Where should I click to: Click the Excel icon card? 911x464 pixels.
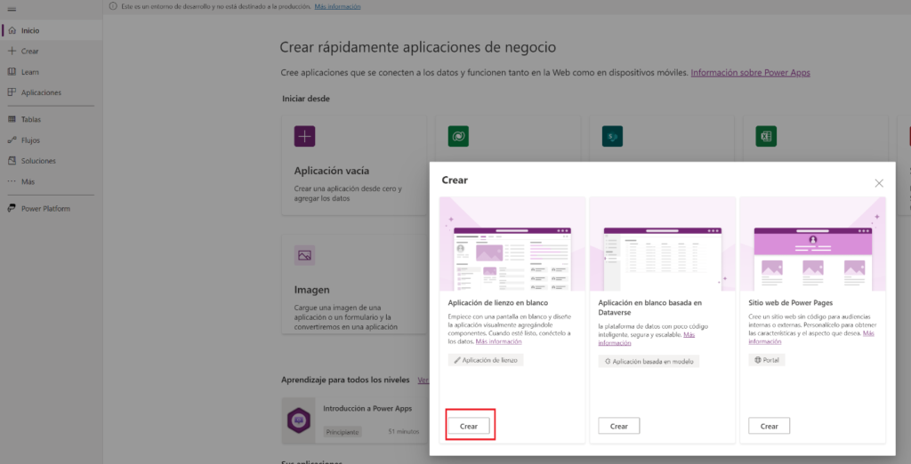tap(766, 137)
